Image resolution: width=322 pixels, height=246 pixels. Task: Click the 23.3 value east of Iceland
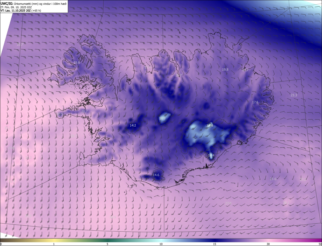(x=294, y=95)
